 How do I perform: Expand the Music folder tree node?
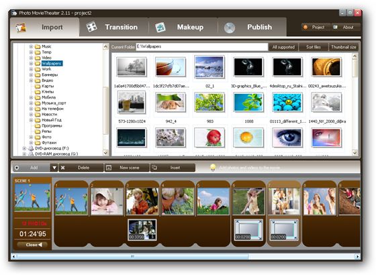31,46
